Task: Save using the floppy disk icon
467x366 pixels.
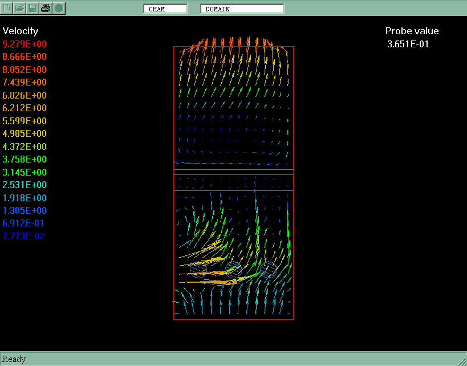Action: pos(33,8)
